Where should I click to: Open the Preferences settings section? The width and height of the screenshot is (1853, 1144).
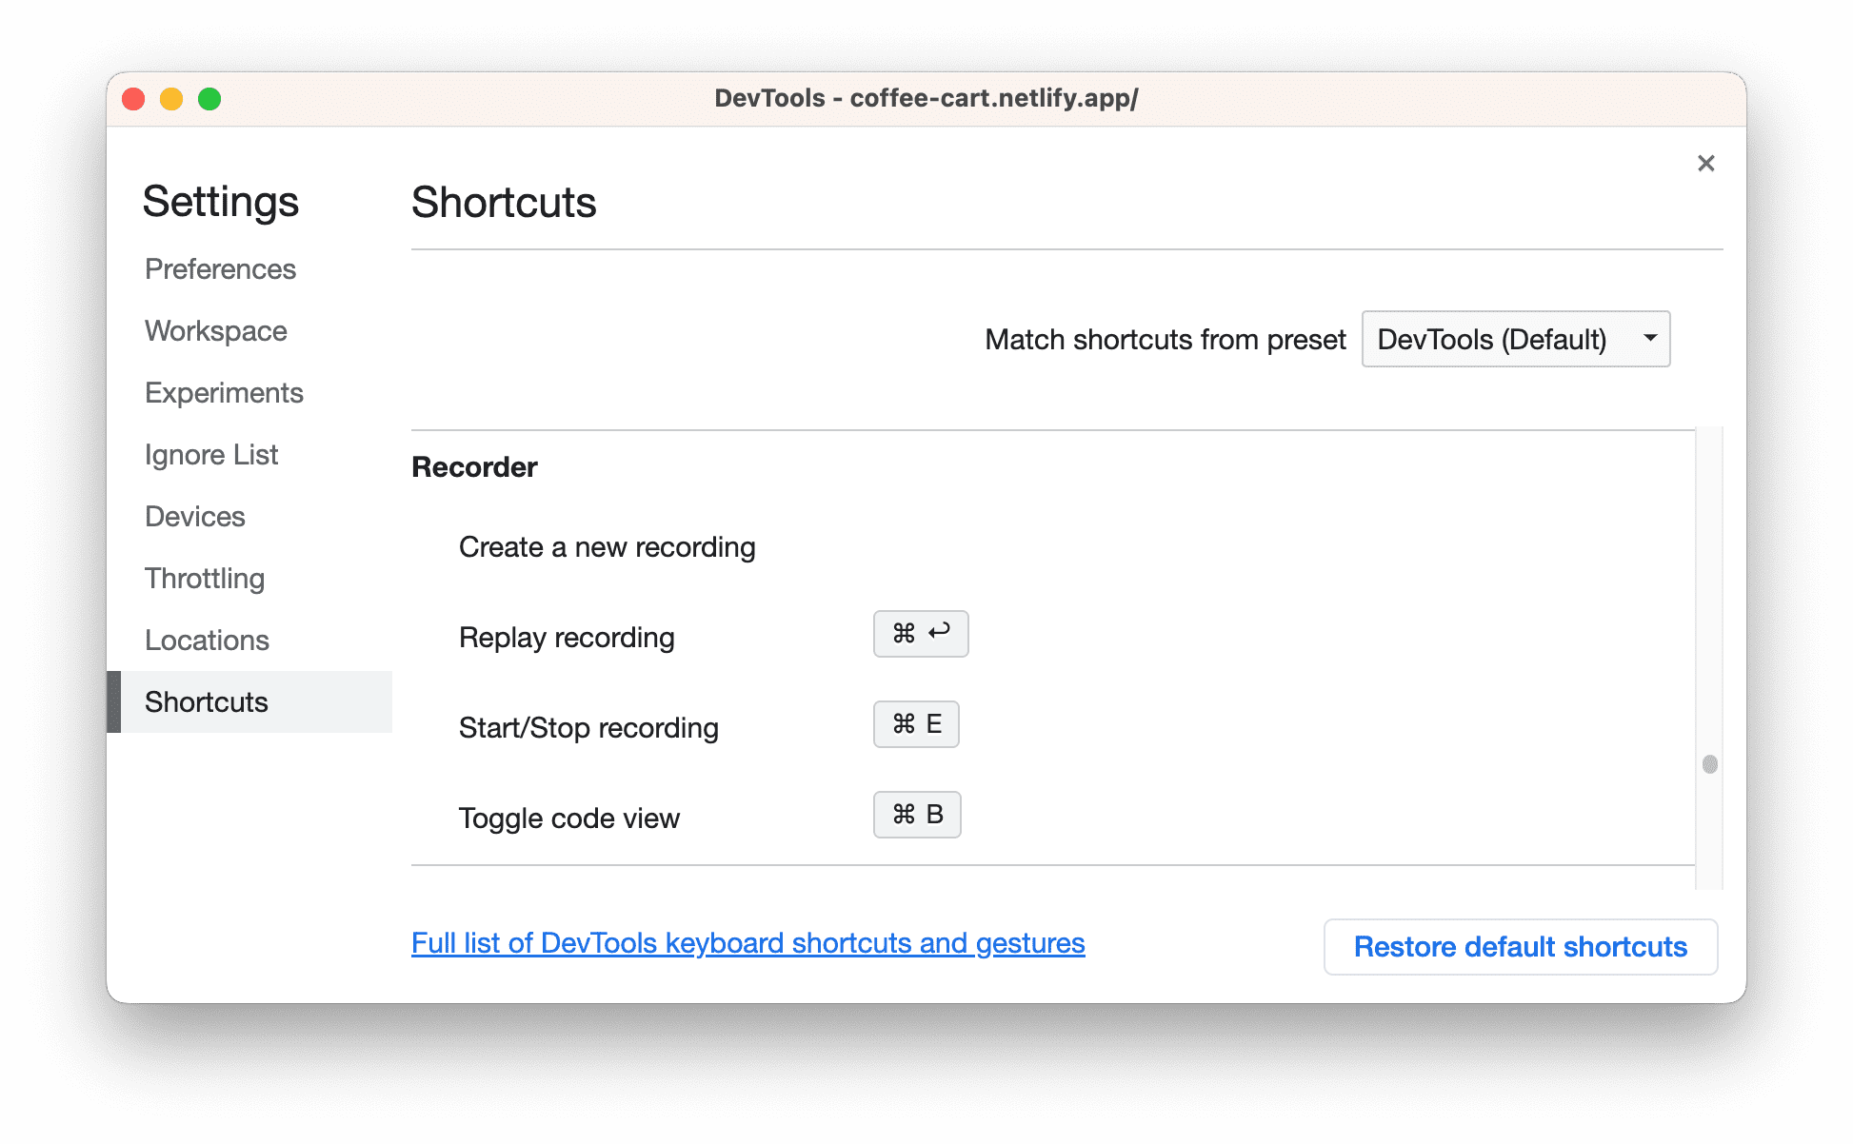pyautogui.click(x=218, y=268)
